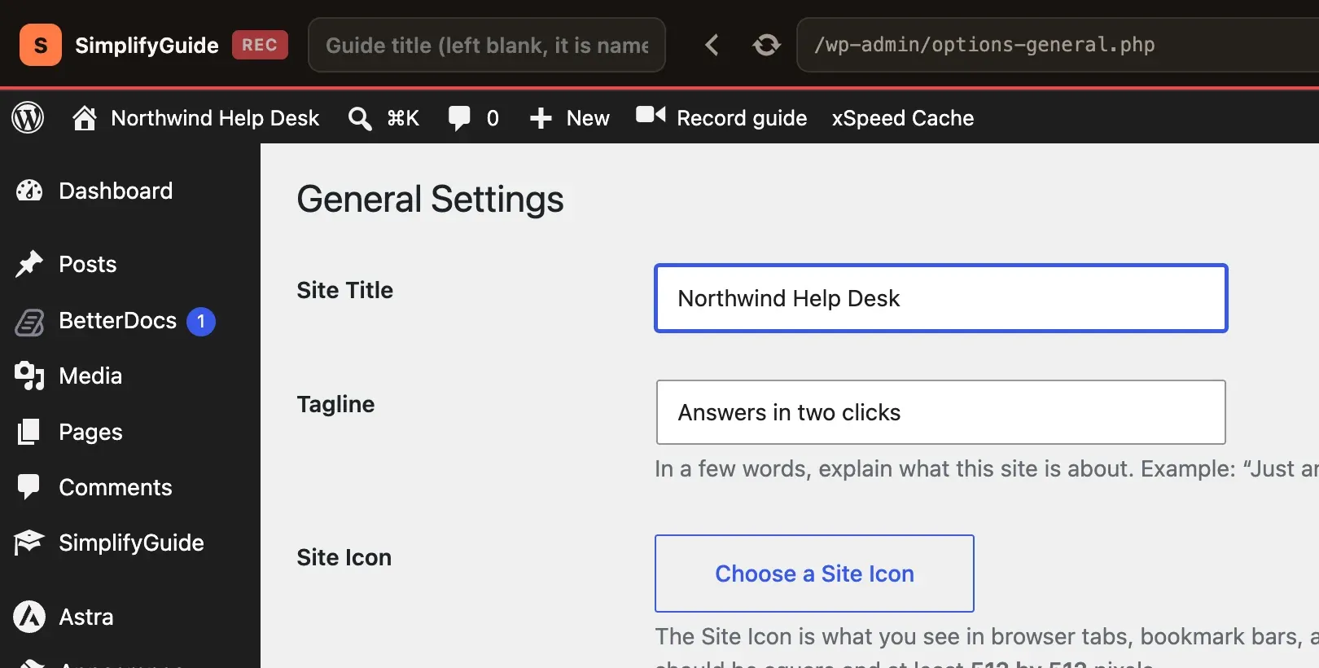Click the BetterDocs sidebar icon
Viewport: 1319px width, 668px height.
coord(29,323)
